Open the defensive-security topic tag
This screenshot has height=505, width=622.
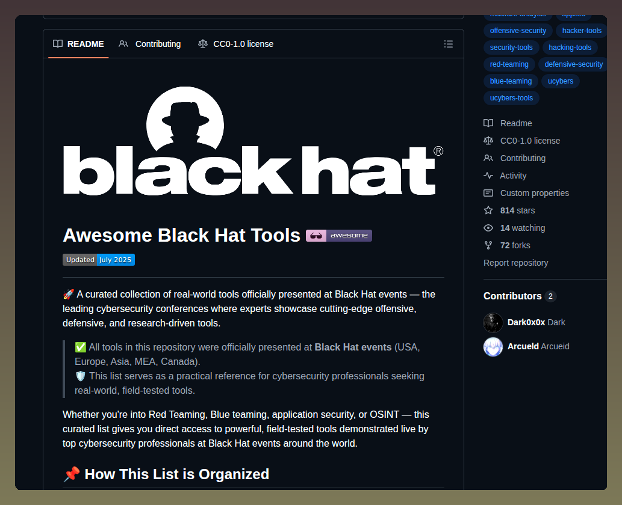(x=573, y=64)
